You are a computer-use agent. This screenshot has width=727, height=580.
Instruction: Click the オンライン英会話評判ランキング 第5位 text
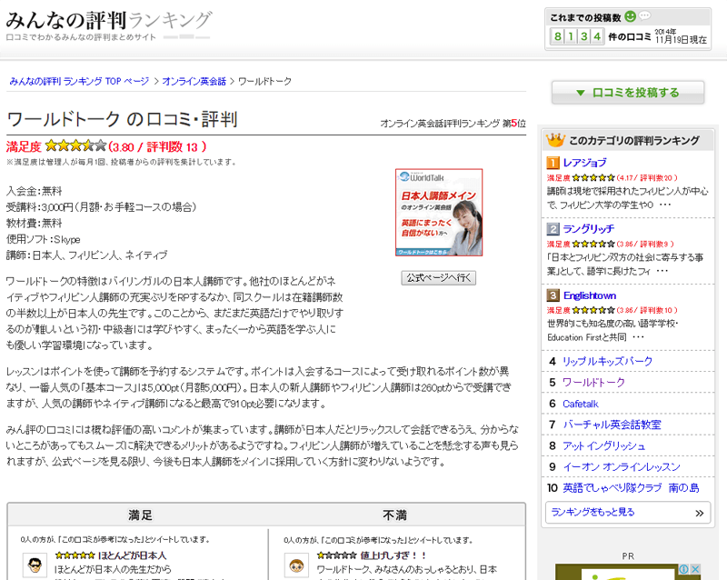tap(453, 124)
